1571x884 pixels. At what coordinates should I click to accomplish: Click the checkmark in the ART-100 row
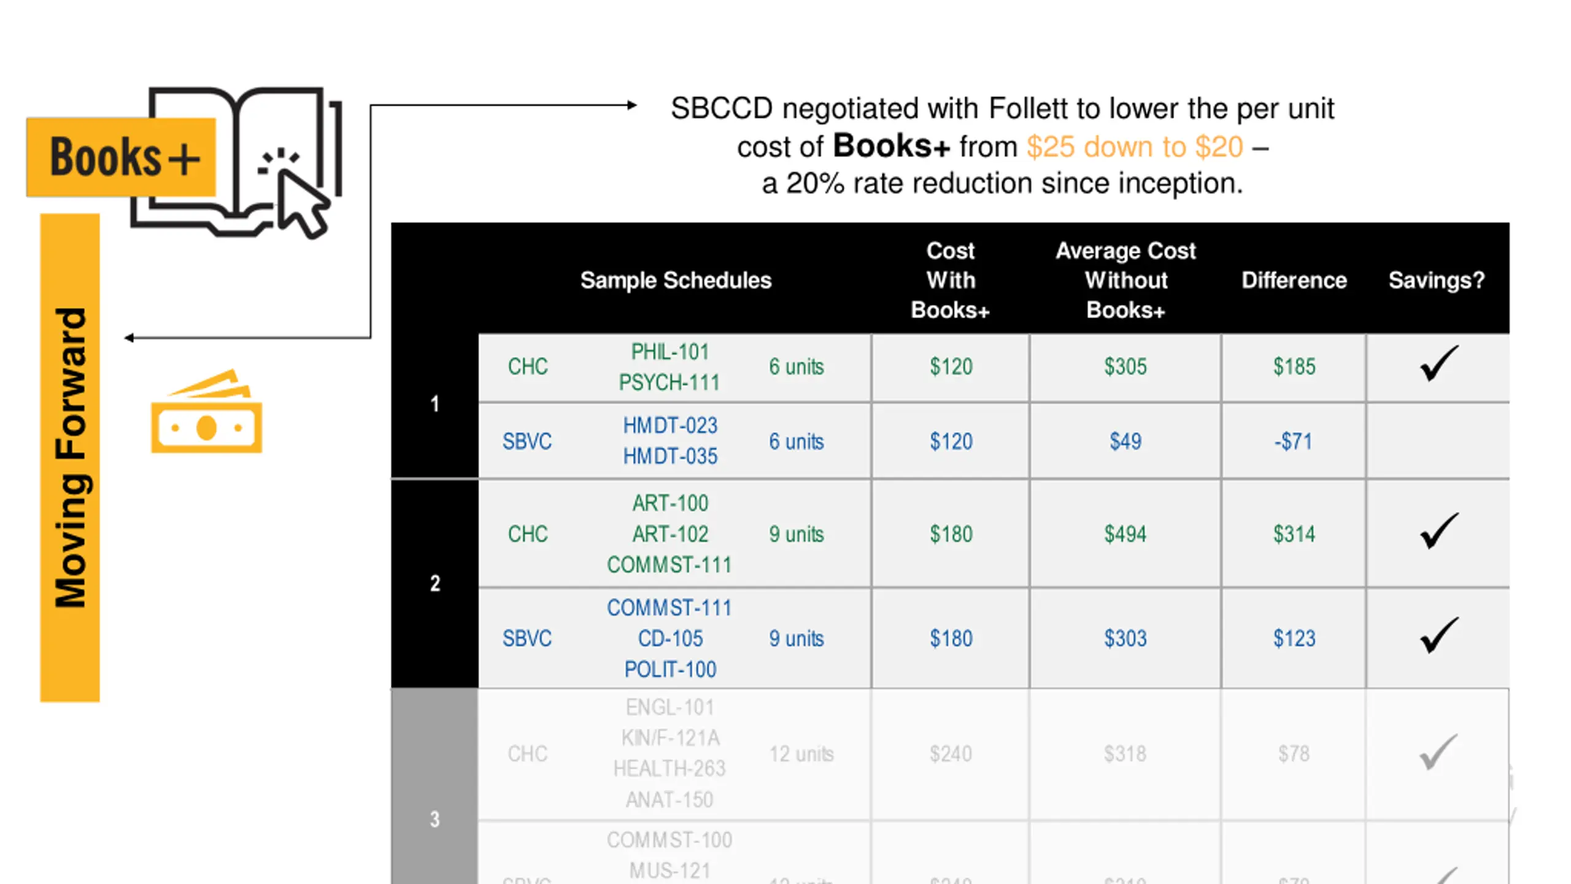pyautogui.click(x=1438, y=531)
